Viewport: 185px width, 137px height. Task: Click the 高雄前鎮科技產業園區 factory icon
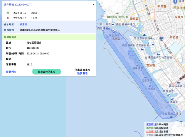[x=142, y=49]
